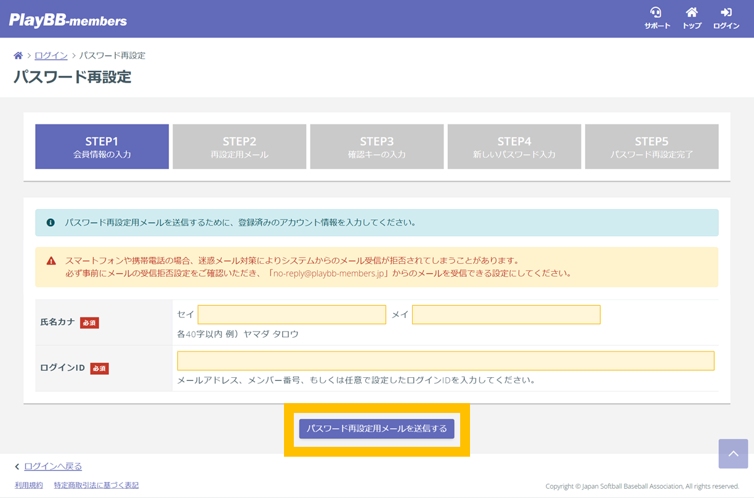
Task: Focus the セイ name input field
Action: (x=291, y=314)
